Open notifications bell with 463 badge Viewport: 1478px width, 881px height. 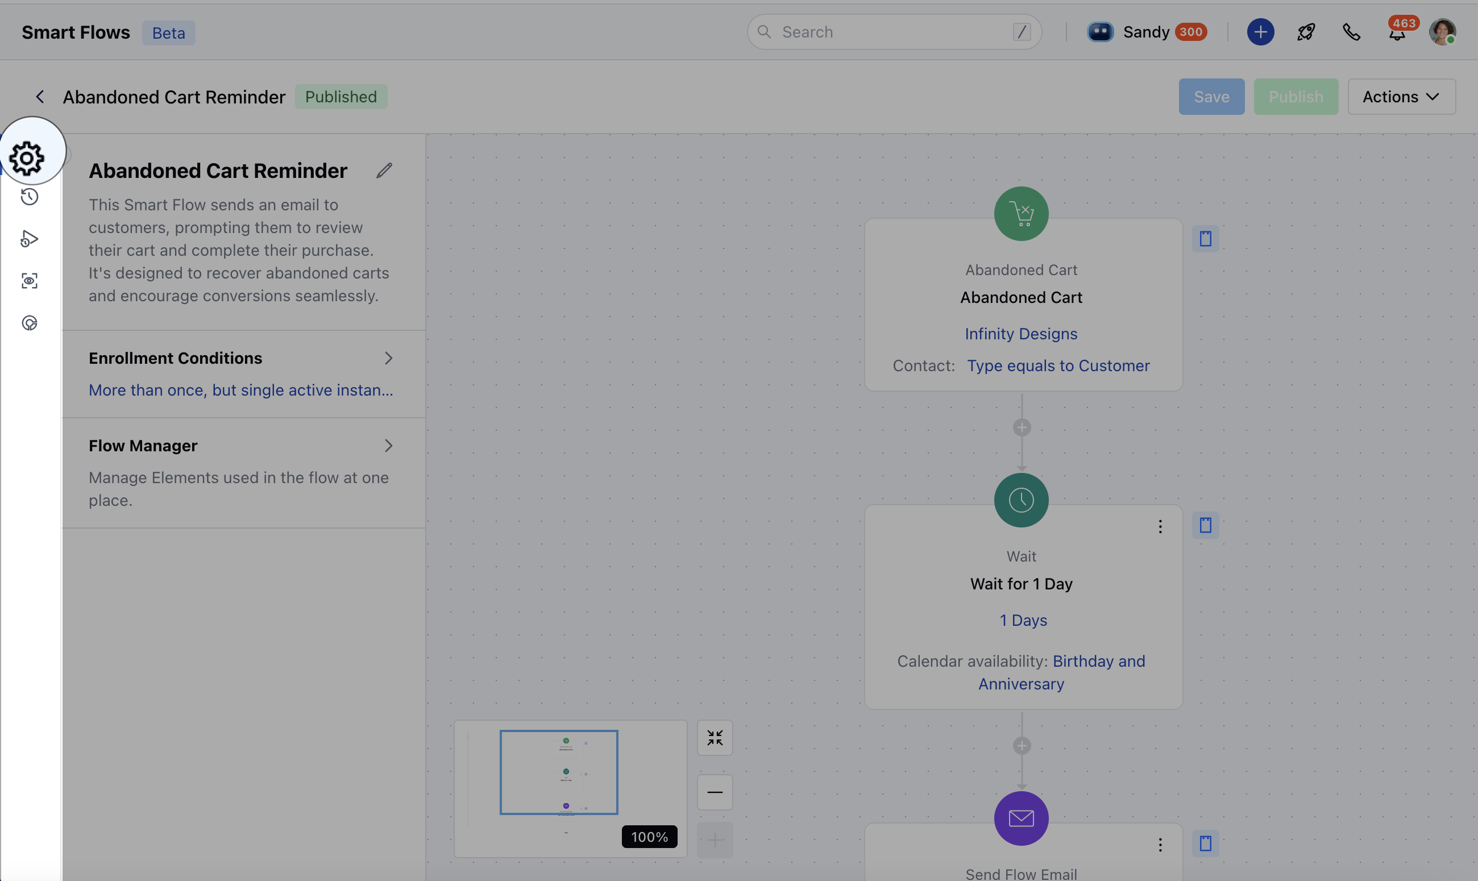[x=1397, y=33]
